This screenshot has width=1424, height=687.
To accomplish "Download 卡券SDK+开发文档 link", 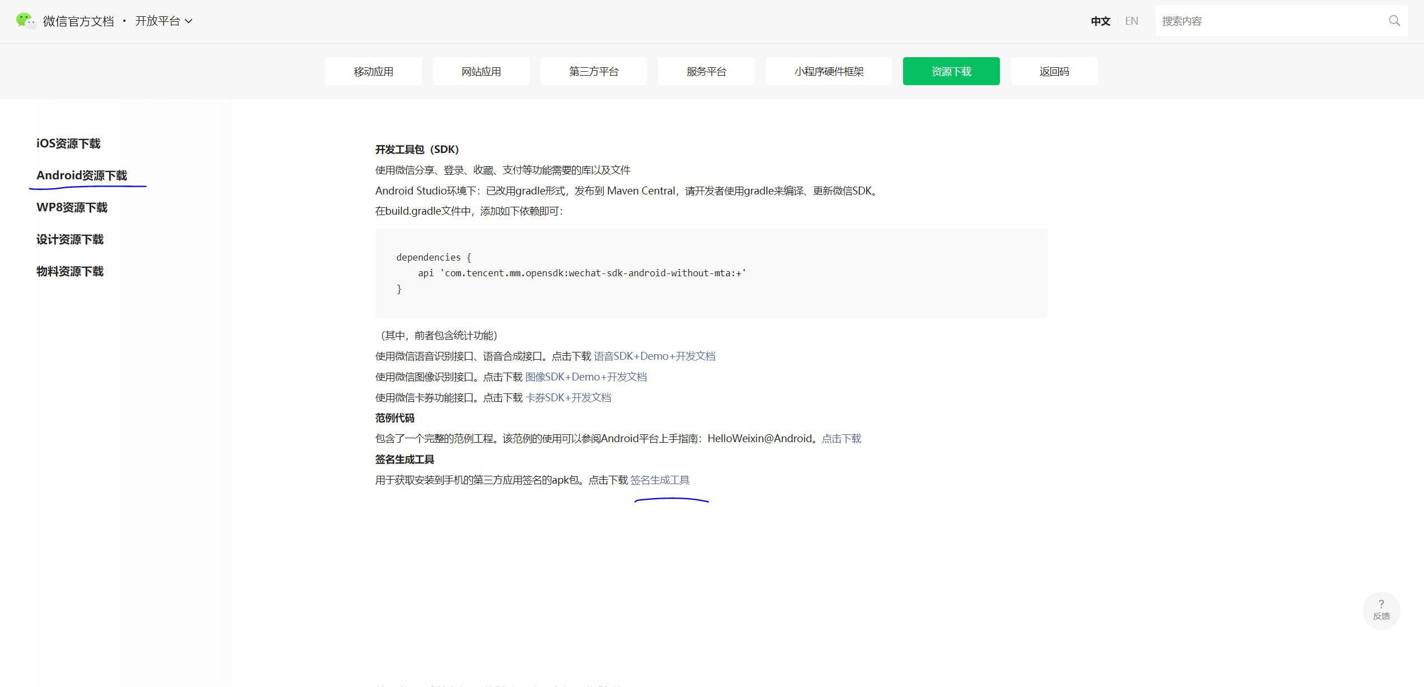I will (568, 397).
